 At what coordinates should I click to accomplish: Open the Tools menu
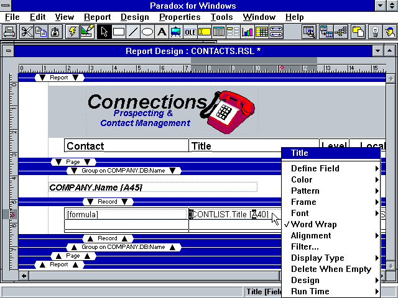[221, 17]
